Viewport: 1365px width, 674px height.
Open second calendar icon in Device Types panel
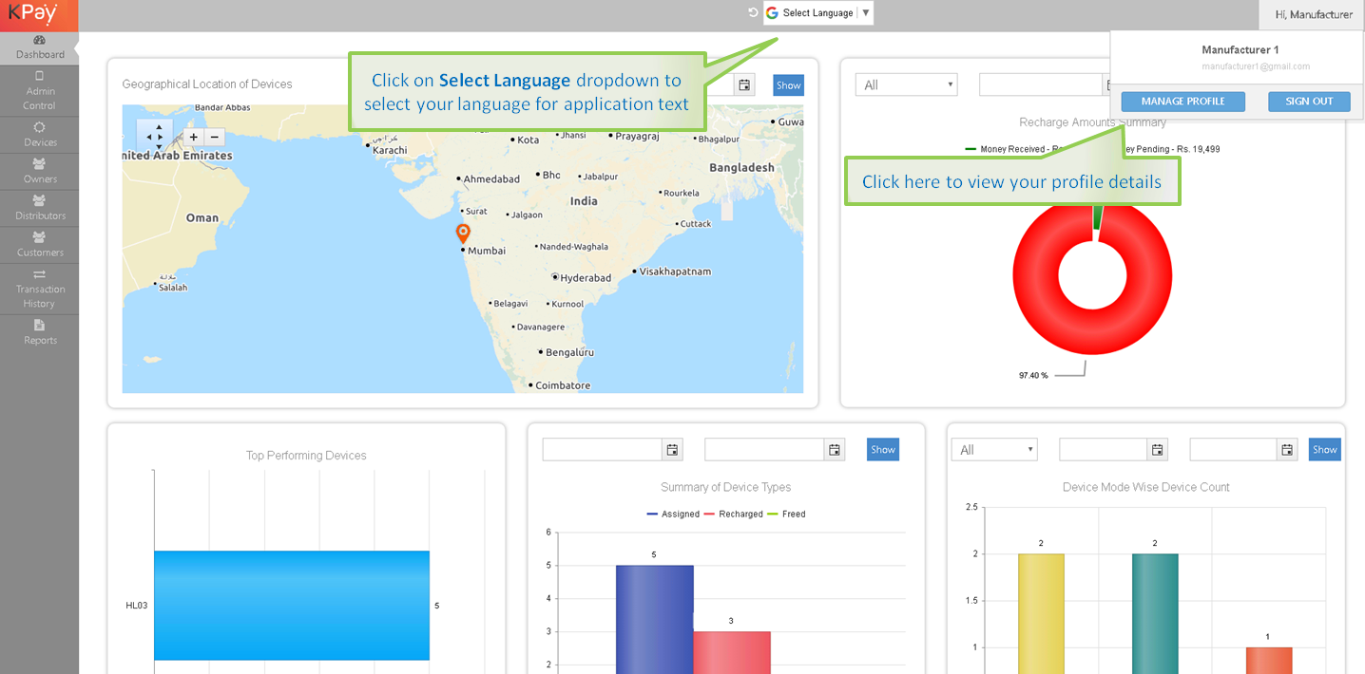tap(834, 450)
